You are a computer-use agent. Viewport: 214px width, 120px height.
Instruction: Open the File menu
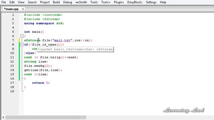pos(4,2)
